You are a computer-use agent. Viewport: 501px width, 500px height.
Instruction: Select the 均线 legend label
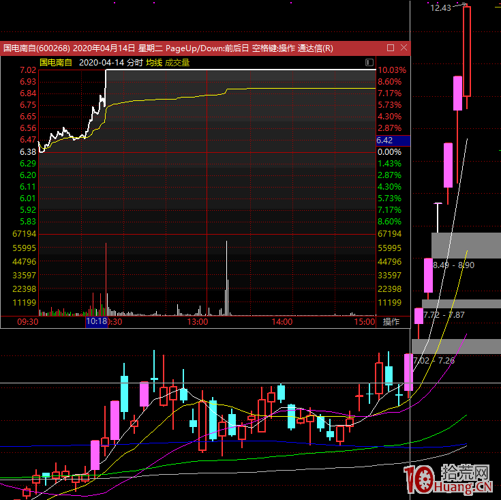pos(154,62)
